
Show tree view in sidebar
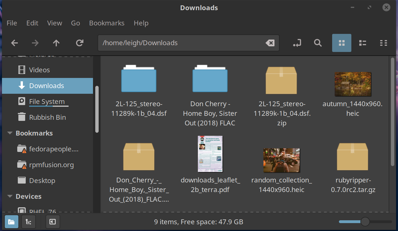click(29, 222)
